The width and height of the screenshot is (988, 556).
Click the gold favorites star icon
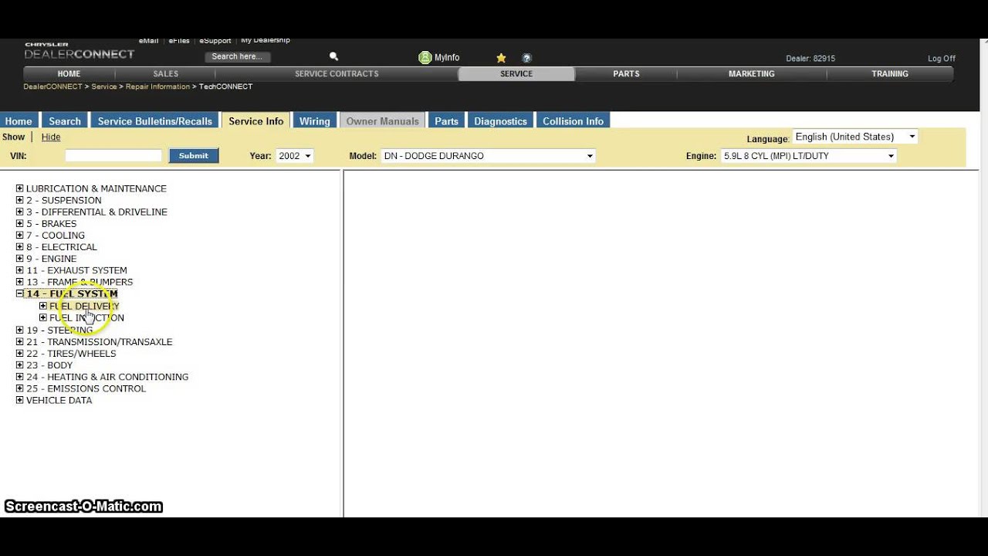point(501,58)
